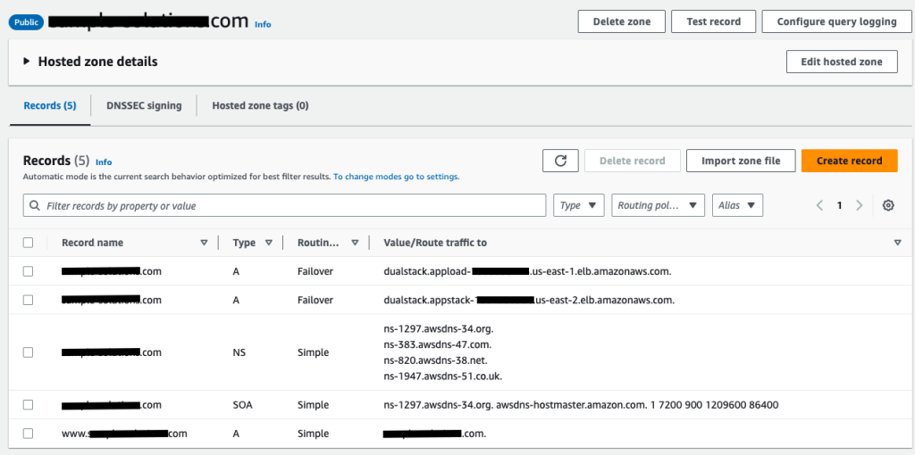Sort by Type column arrow
Screen dimensions: 915x455
coord(269,243)
